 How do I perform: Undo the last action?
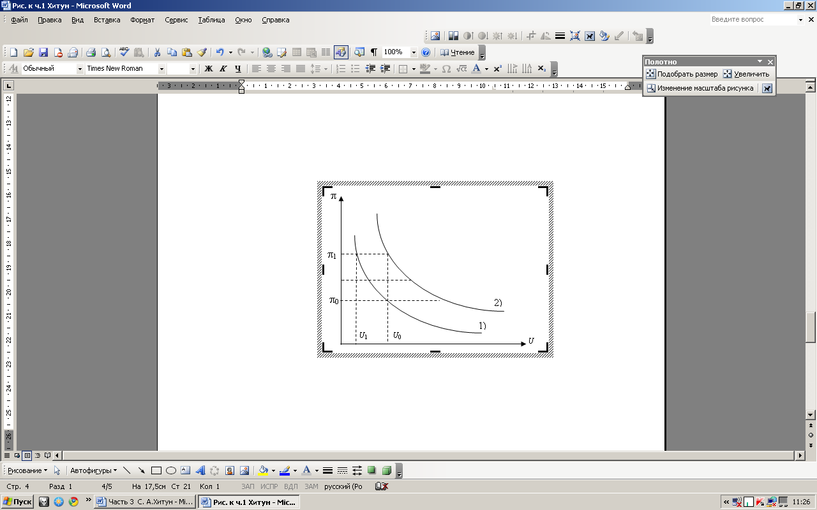tap(220, 52)
